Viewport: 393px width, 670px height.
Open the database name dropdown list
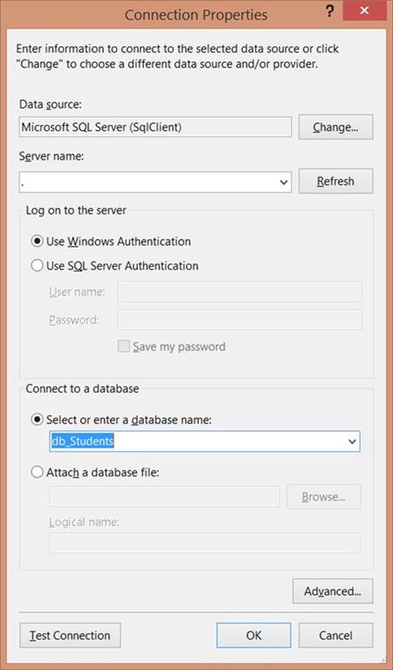[352, 441]
